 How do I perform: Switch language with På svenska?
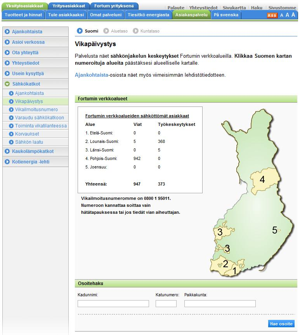226,15
